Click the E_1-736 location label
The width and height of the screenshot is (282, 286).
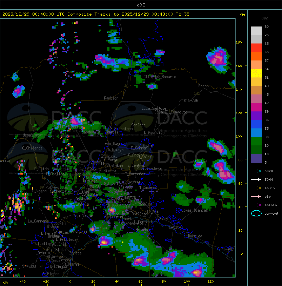pos(191,101)
